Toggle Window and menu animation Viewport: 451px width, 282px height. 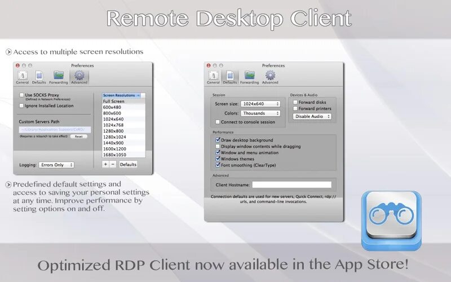click(x=218, y=152)
